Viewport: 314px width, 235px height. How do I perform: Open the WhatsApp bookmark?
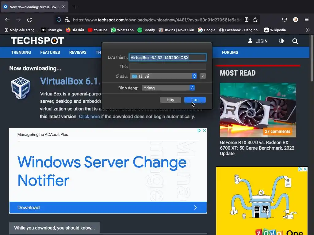[122, 30]
